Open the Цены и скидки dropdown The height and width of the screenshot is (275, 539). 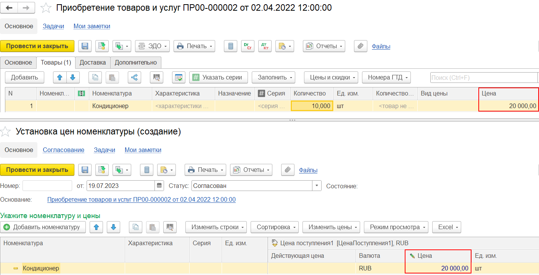tap(331, 78)
